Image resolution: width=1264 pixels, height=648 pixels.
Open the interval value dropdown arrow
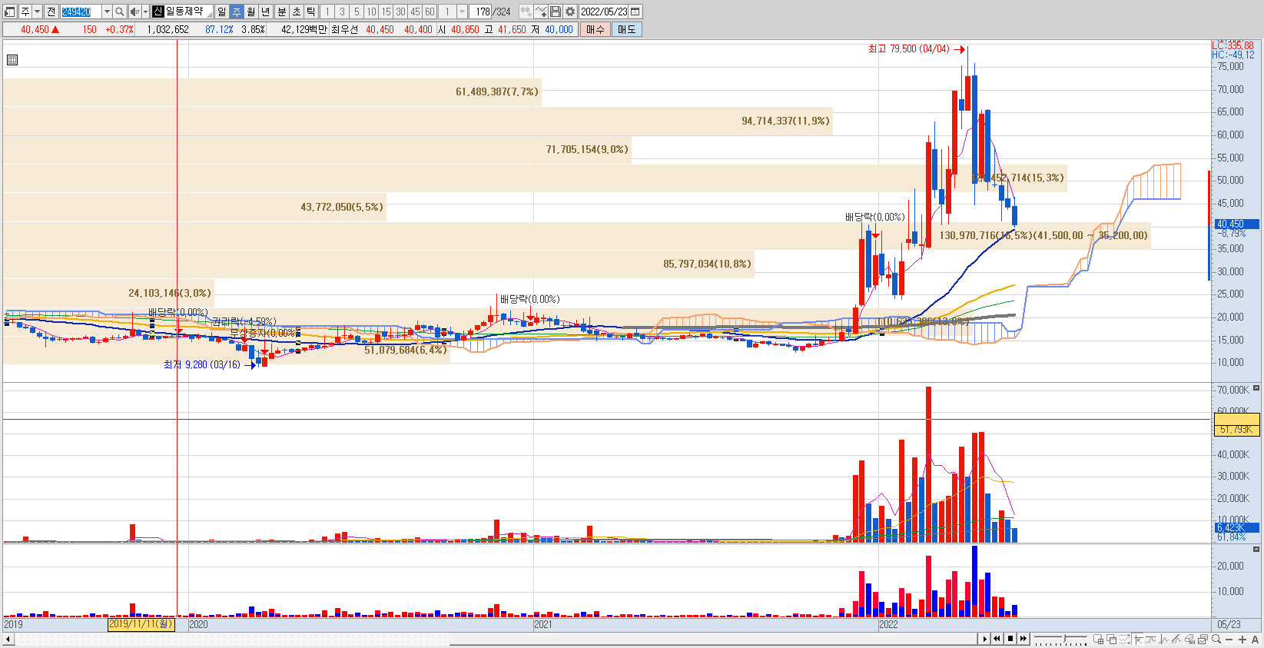click(462, 12)
